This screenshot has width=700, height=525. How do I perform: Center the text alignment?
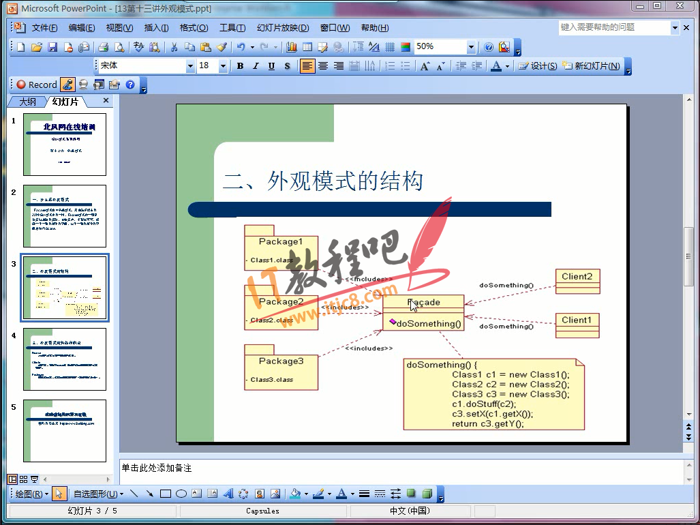(323, 66)
